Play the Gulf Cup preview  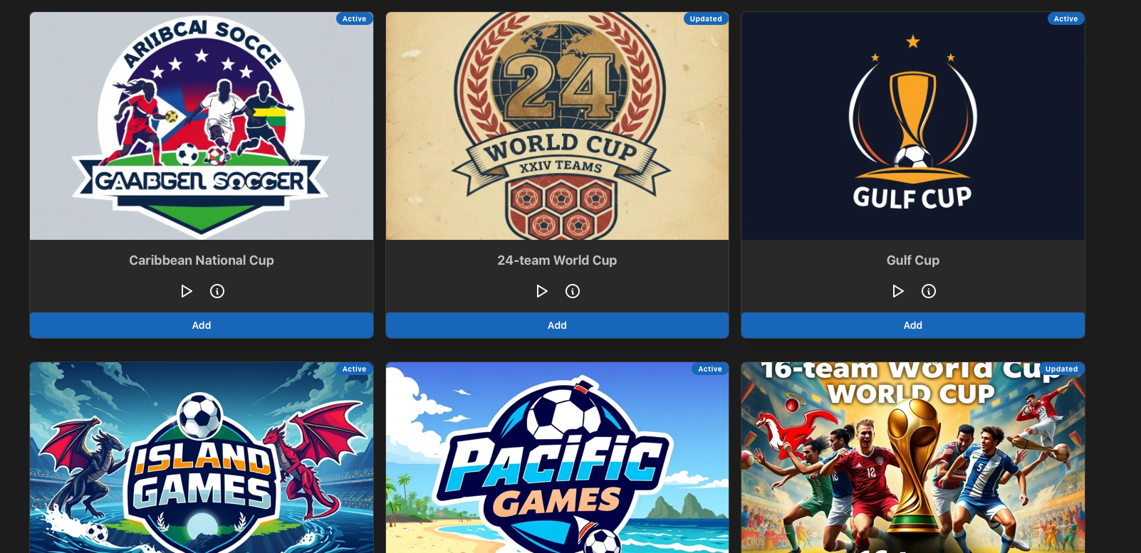898,291
